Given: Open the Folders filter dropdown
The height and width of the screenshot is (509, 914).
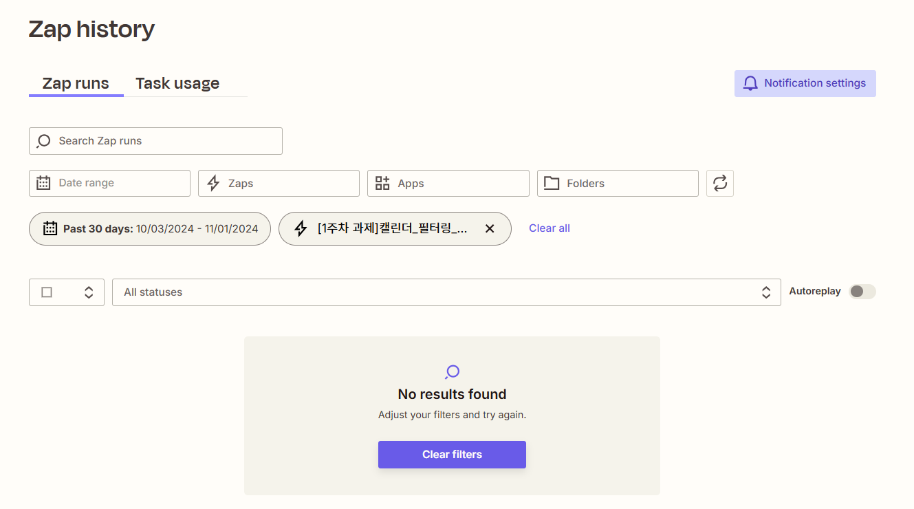Looking at the screenshot, I should 618,184.
